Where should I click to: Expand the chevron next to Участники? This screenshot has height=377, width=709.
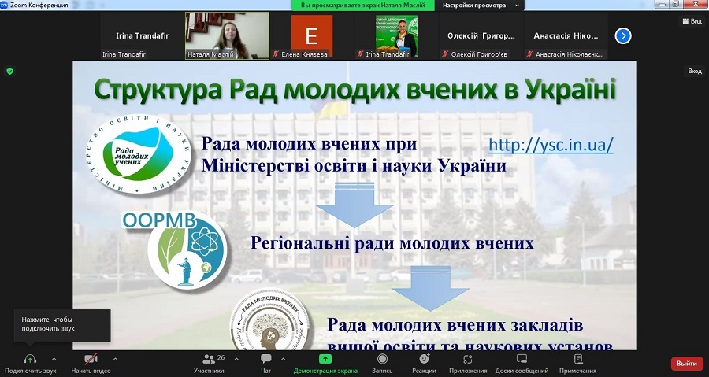(x=237, y=358)
